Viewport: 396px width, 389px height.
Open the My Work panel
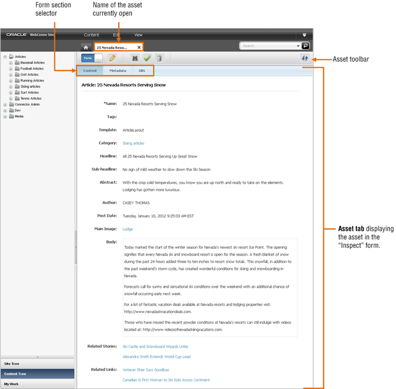pyautogui.click(x=37, y=384)
